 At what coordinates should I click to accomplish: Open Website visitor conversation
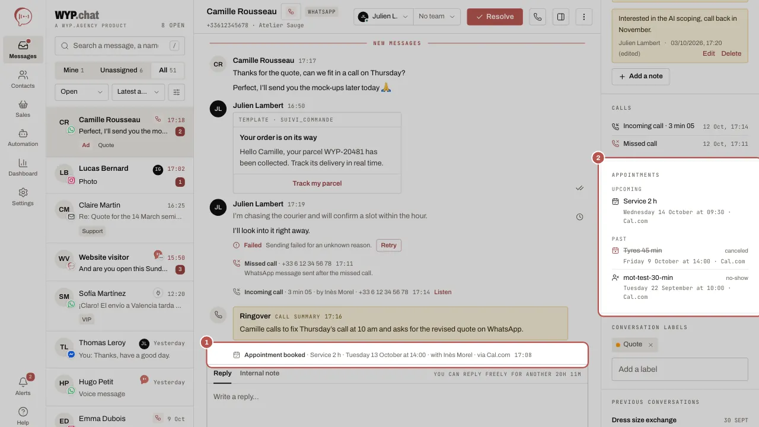point(120,263)
